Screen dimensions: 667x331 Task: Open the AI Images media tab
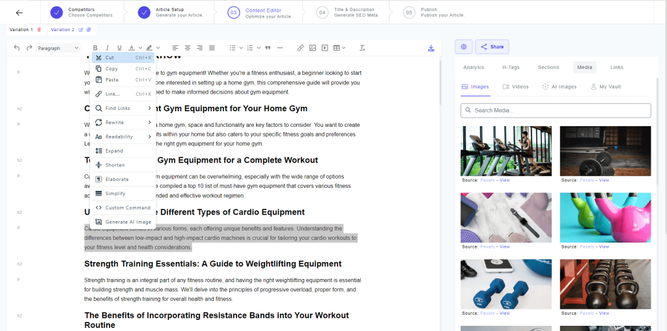point(558,86)
